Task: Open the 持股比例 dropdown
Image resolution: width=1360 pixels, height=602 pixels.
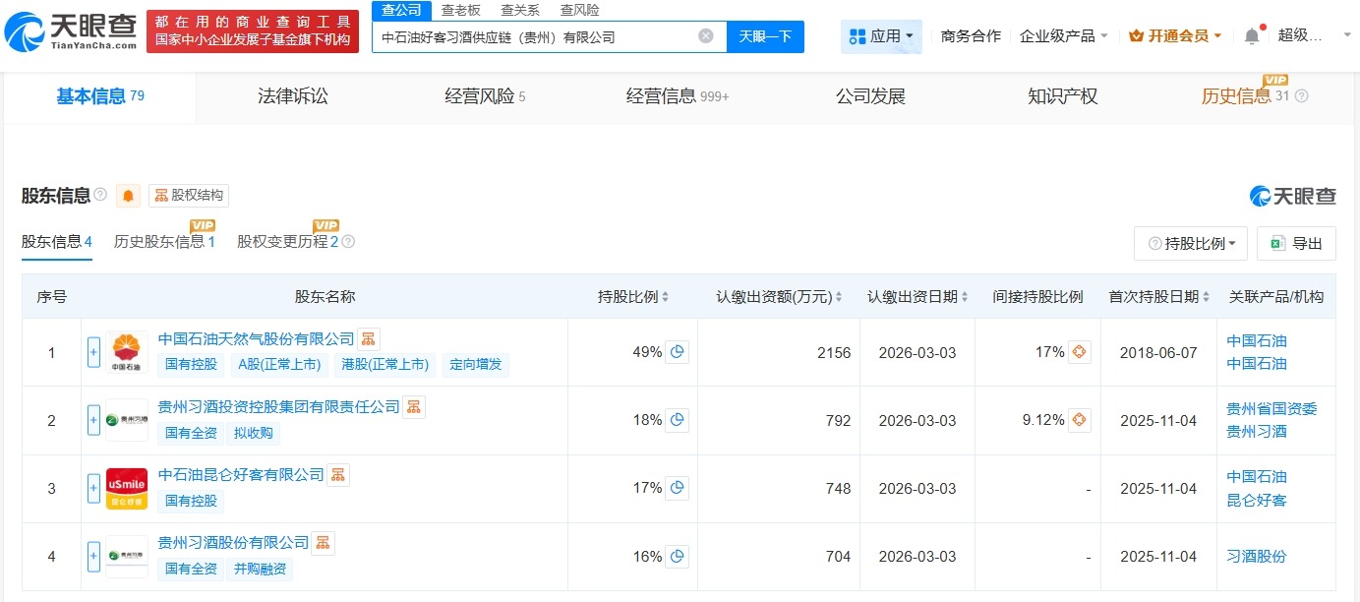Action: pos(1191,243)
